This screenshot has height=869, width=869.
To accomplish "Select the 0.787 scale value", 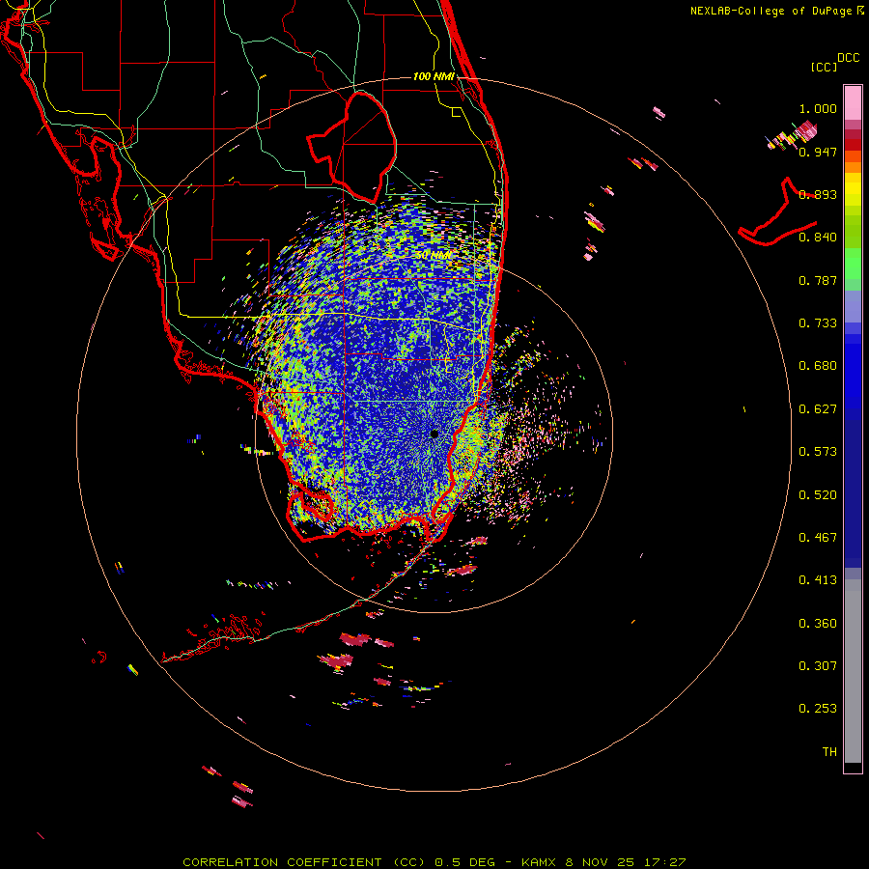I will 818,280.
